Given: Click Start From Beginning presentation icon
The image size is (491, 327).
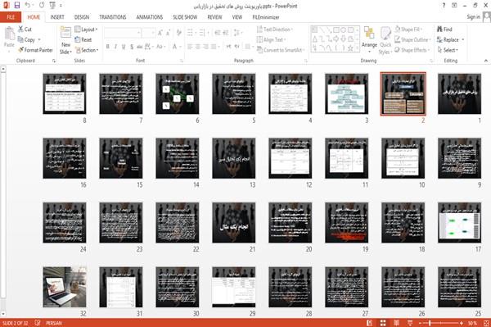Looking at the screenshot, I should coord(52,6).
